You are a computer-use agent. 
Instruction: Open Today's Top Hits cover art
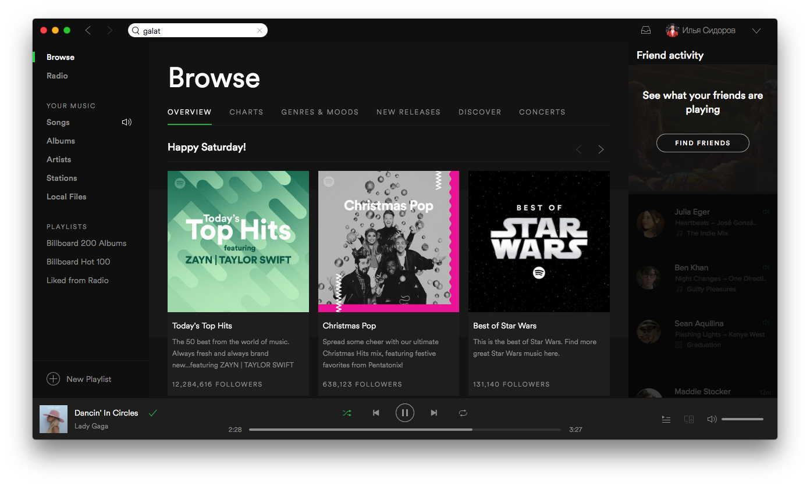click(238, 241)
